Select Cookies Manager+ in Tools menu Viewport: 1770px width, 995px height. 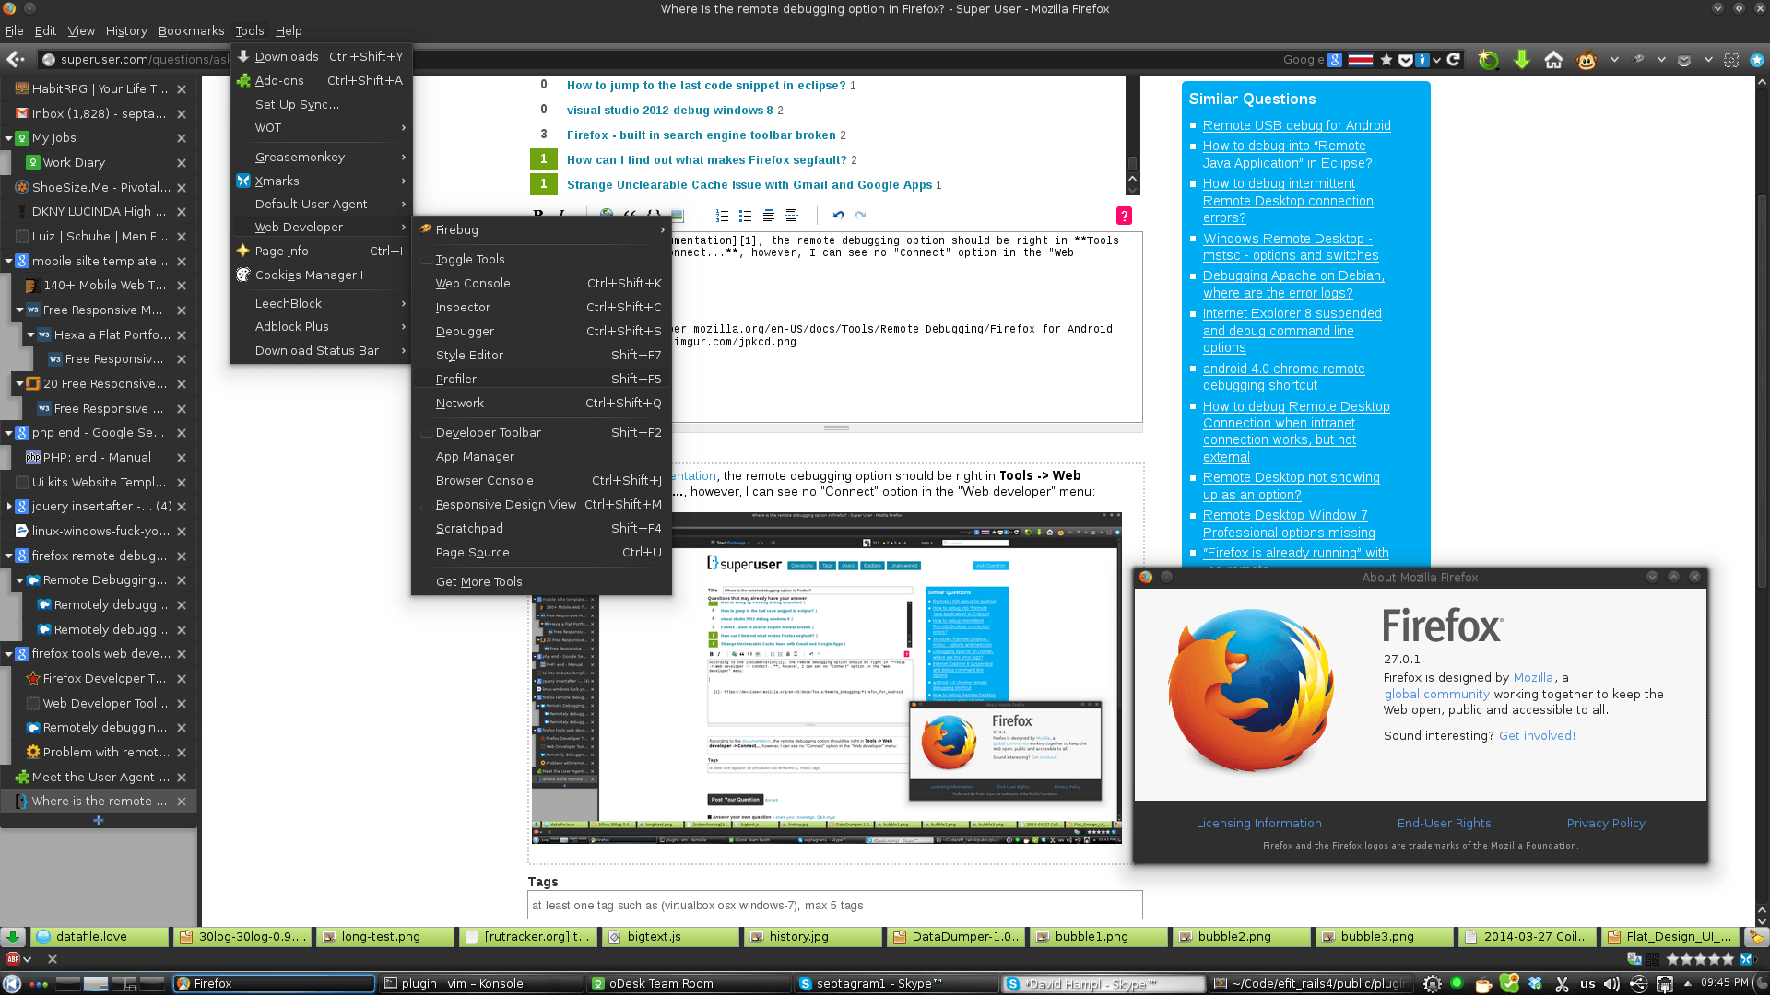321,275
